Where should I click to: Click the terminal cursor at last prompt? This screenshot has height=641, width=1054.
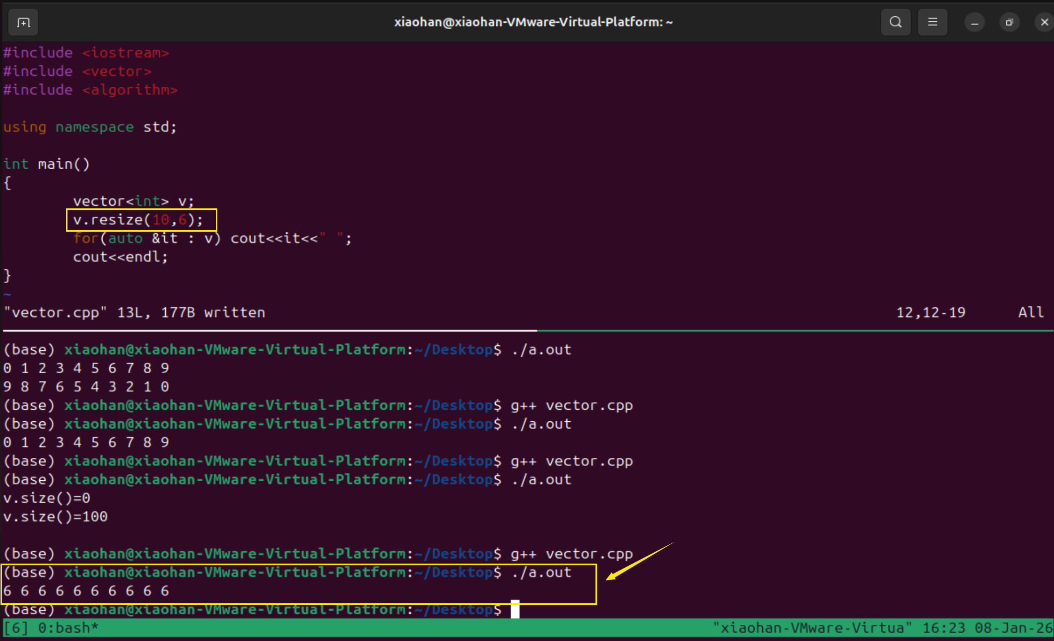[x=515, y=609]
